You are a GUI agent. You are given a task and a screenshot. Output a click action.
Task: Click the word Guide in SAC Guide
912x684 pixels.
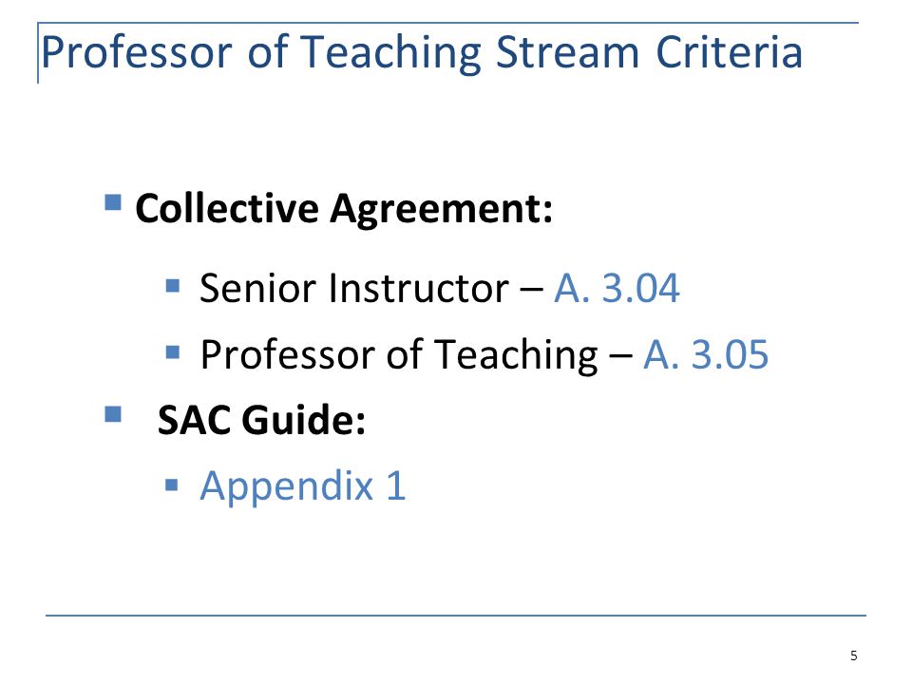304,419
